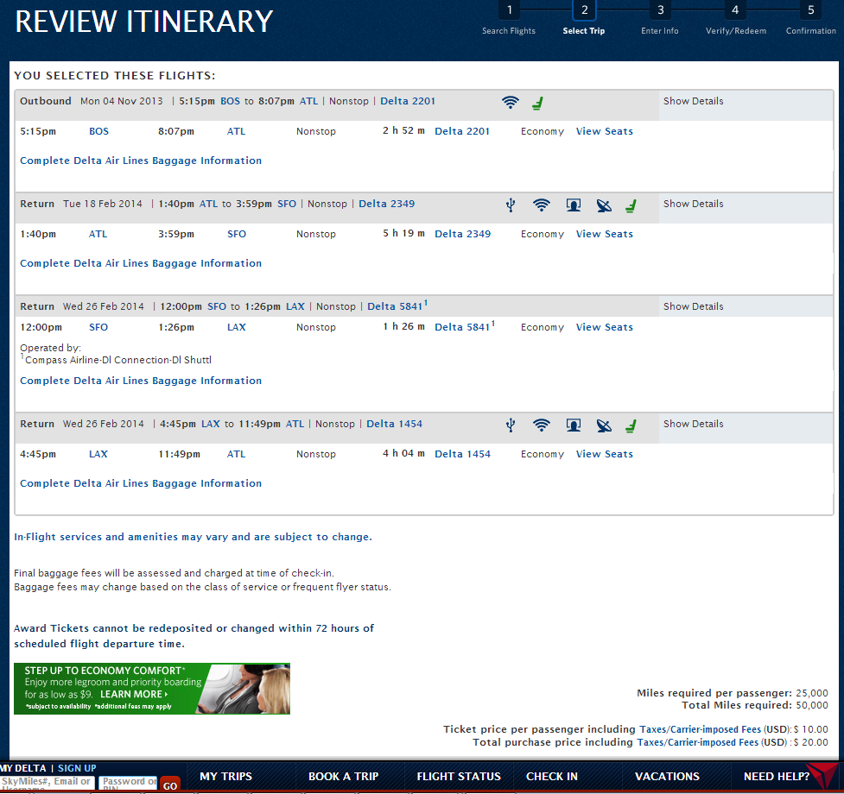The image size is (844, 794).
Task: Click the SkyMiles#, Email or Username field
Action: (x=48, y=783)
